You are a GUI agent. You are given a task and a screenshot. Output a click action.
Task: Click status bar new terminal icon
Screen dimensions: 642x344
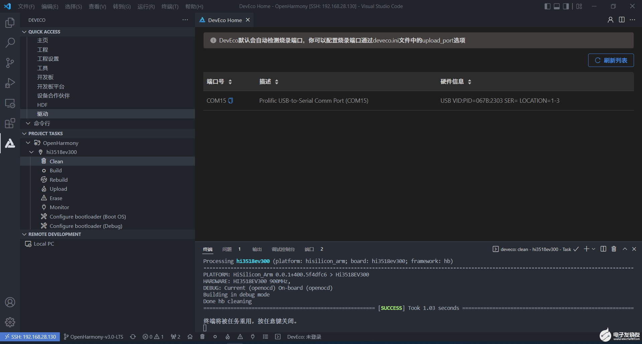click(278, 337)
